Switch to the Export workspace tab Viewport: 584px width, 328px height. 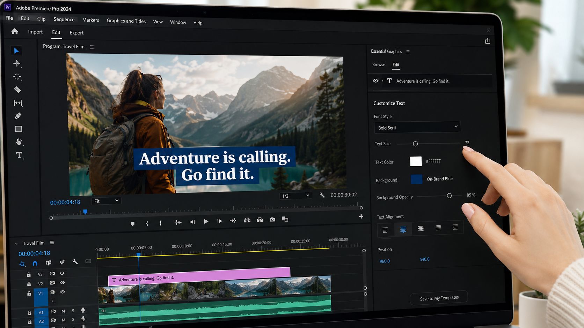click(x=76, y=33)
